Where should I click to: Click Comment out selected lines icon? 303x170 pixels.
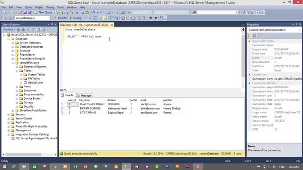tap(139, 18)
